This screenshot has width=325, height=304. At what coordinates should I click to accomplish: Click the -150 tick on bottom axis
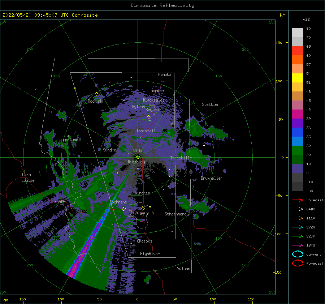[x=21, y=299]
